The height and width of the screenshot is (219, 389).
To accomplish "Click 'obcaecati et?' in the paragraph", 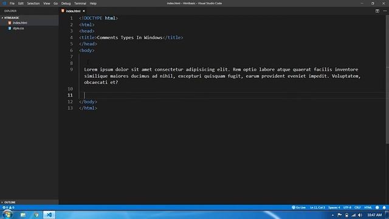I will pyautogui.click(x=101, y=82).
